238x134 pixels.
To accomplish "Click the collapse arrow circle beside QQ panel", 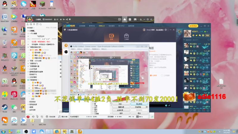I will 180,32.
